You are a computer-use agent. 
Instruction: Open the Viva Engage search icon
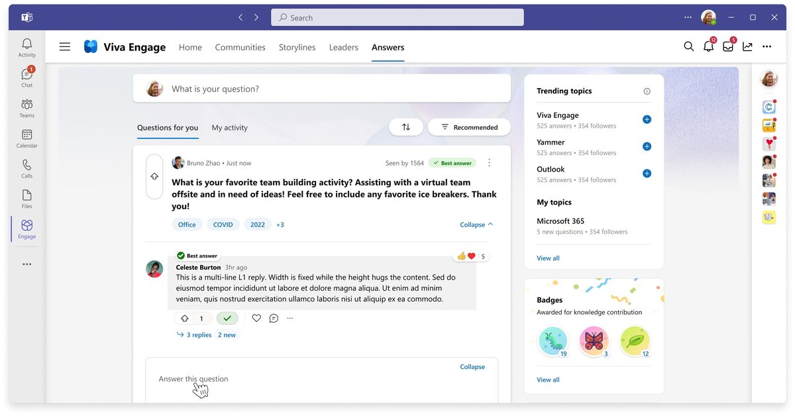(689, 46)
